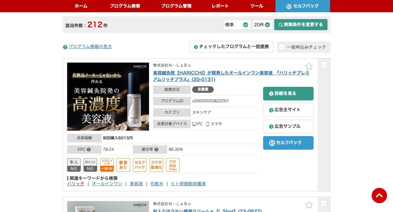Image resolution: width=393 pixels, height=212 pixels.
Task: Click the 審査あり badge icon
Action: [x=123, y=165]
